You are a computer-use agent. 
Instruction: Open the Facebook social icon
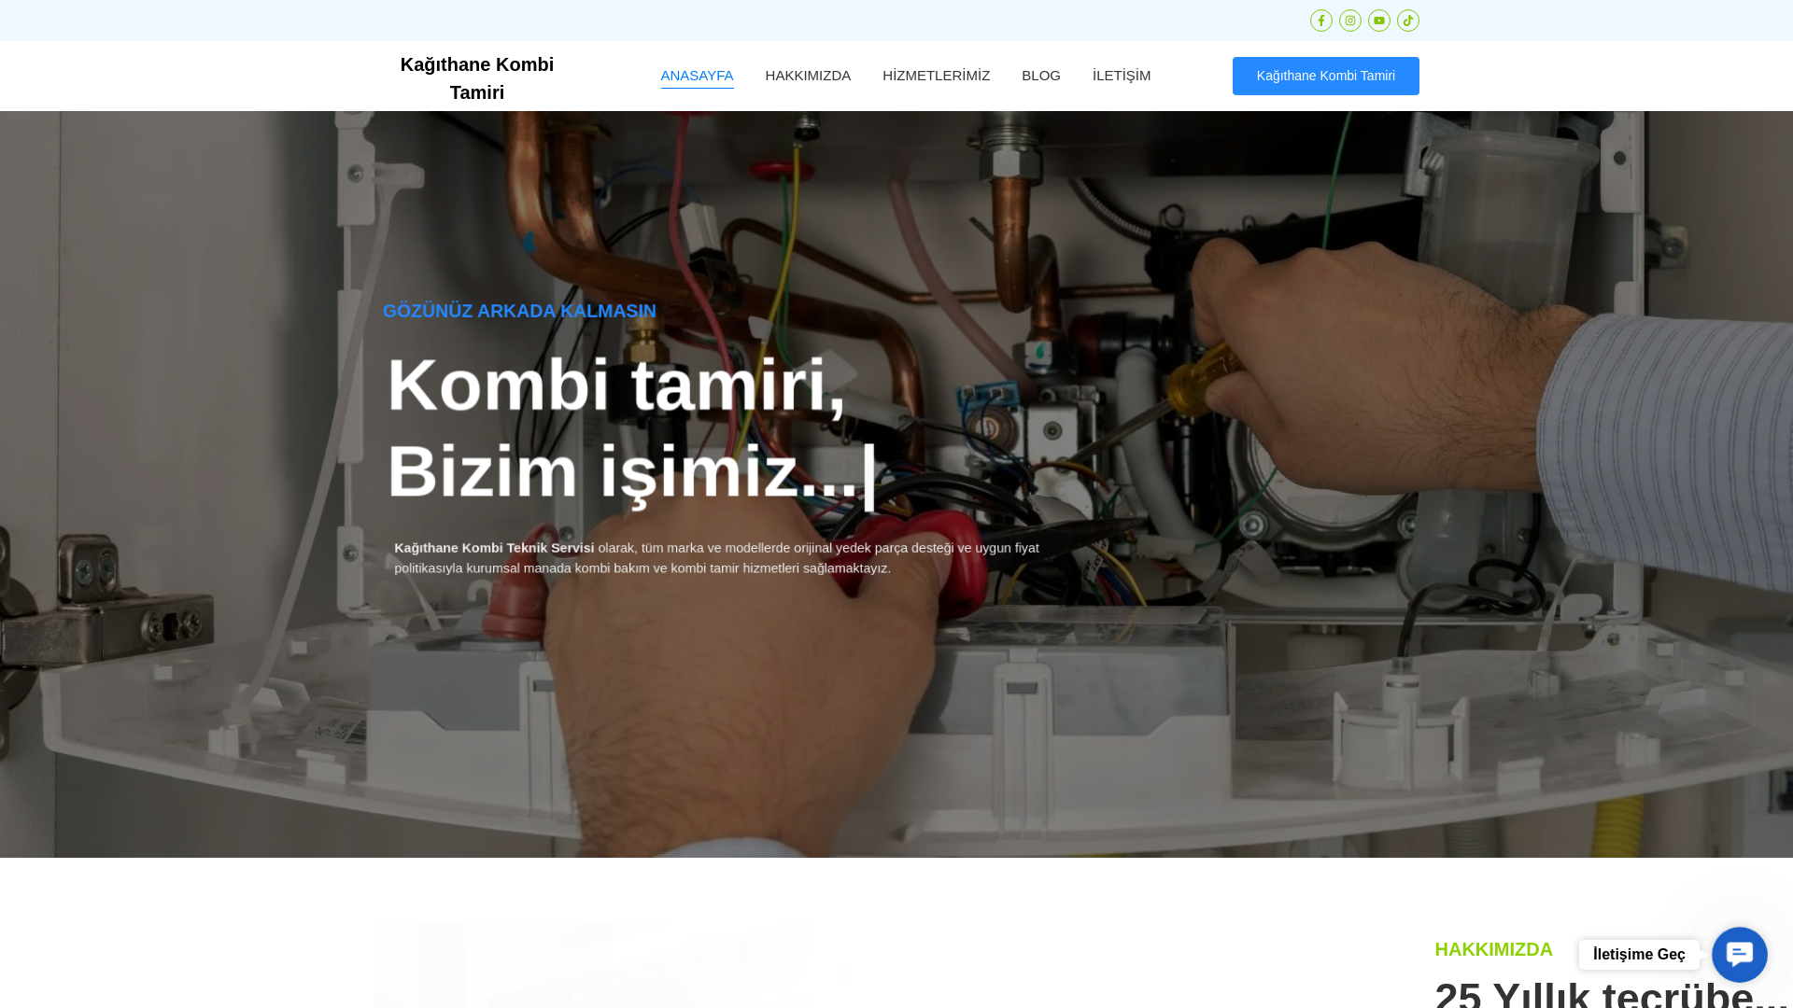tap(1320, 21)
